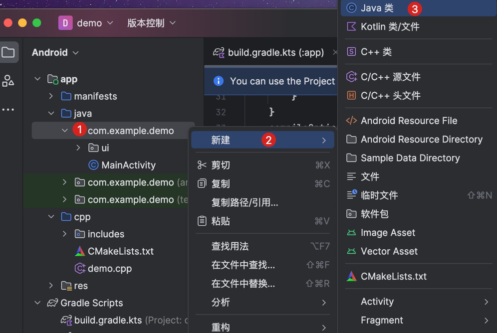The image size is (497, 333).
Task: Open the Fragment submenu
Action: (418, 320)
